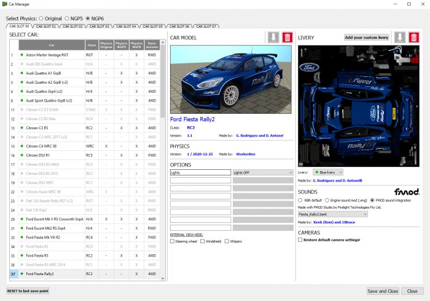
Task: Open the second options dropdown below Lights OFF
Action: [263, 180]
